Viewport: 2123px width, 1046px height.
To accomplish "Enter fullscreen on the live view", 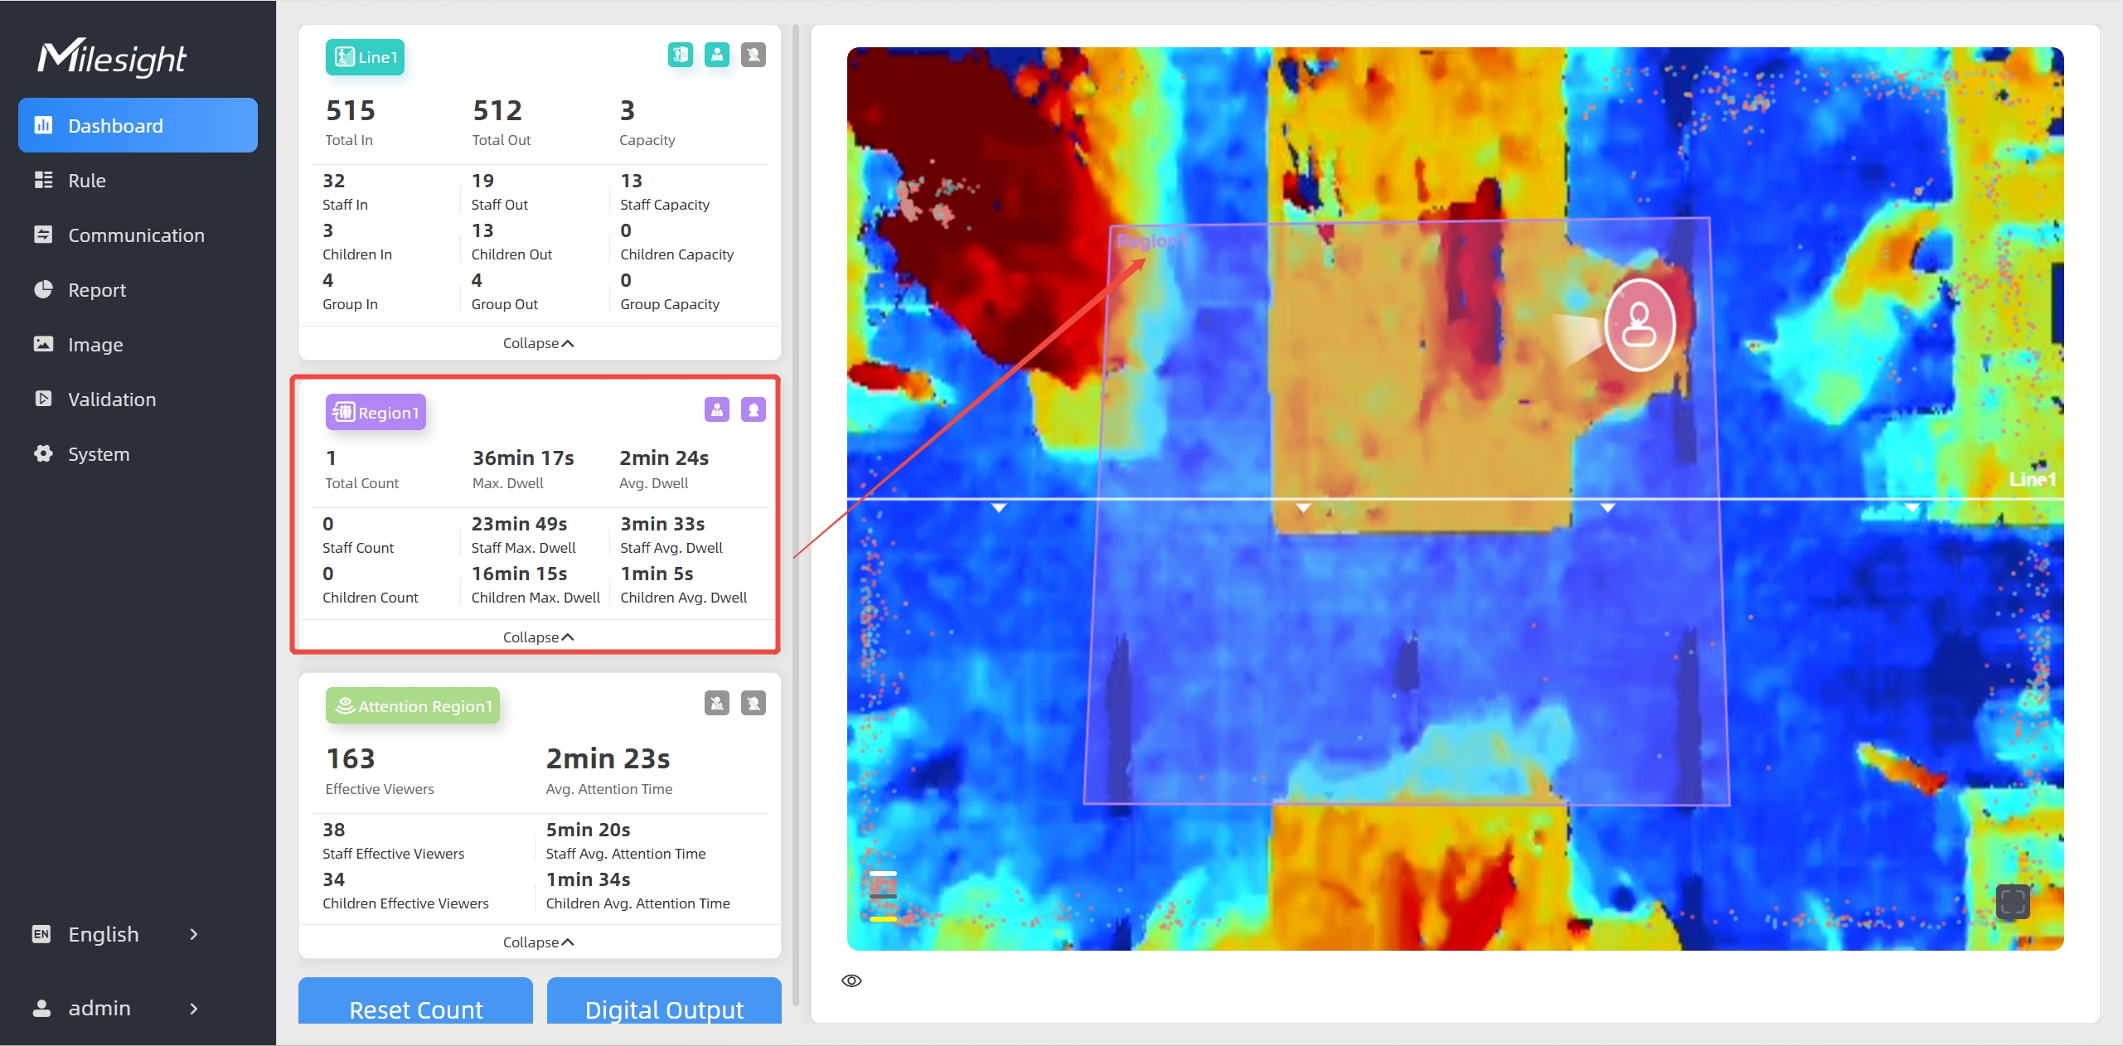I will pos(2012,902).
